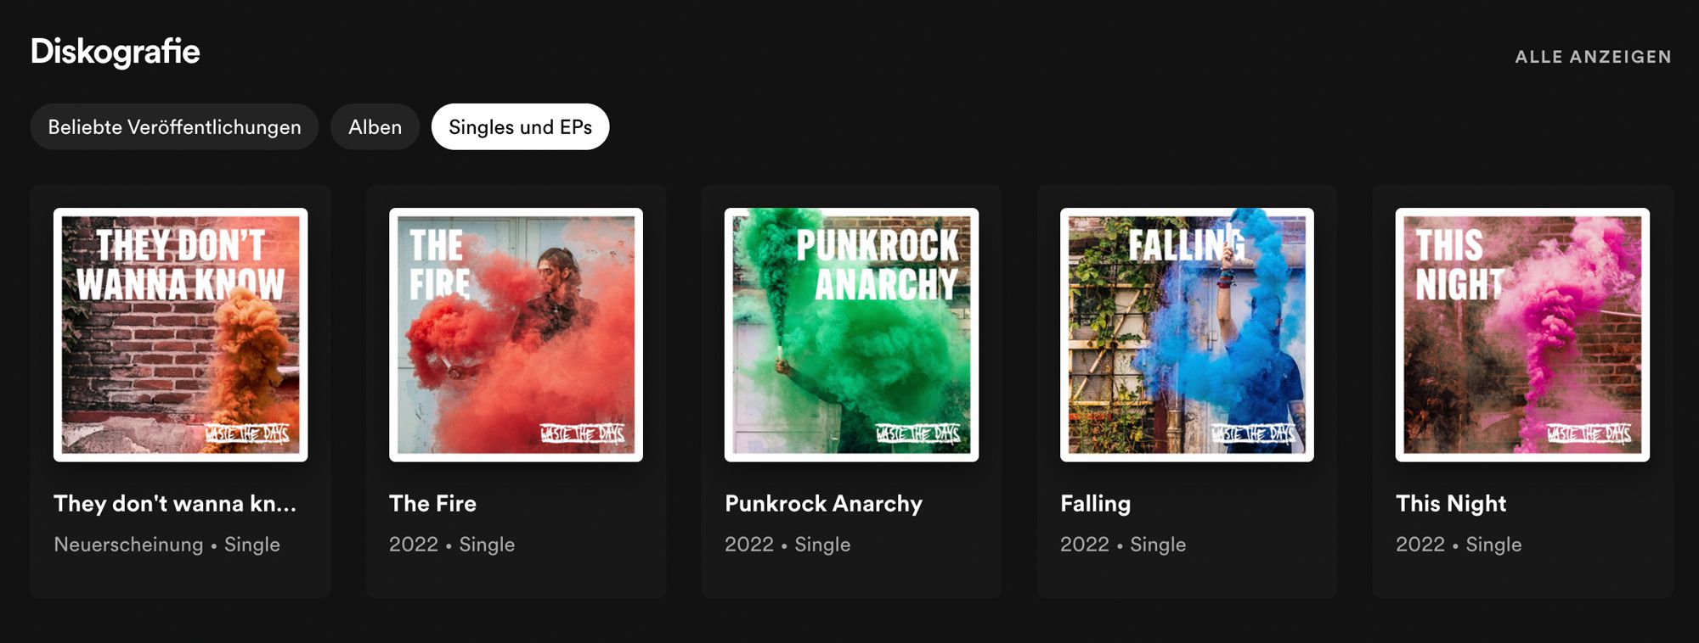Open the Falling blue smoke cover
This screenshot has width=1699, height=643.
pos(1187,335)
